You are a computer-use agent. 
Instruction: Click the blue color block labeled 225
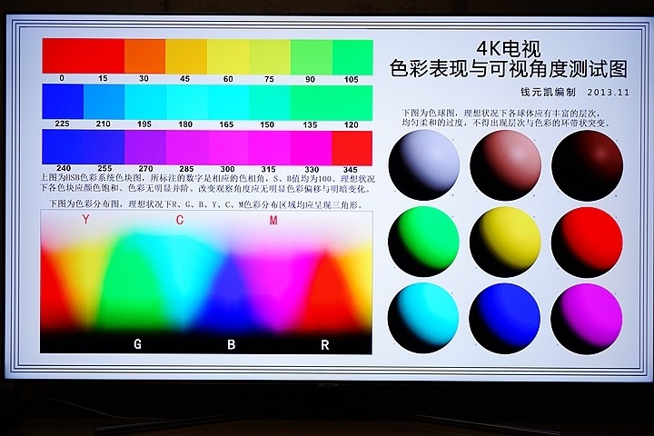coord(63,102)
